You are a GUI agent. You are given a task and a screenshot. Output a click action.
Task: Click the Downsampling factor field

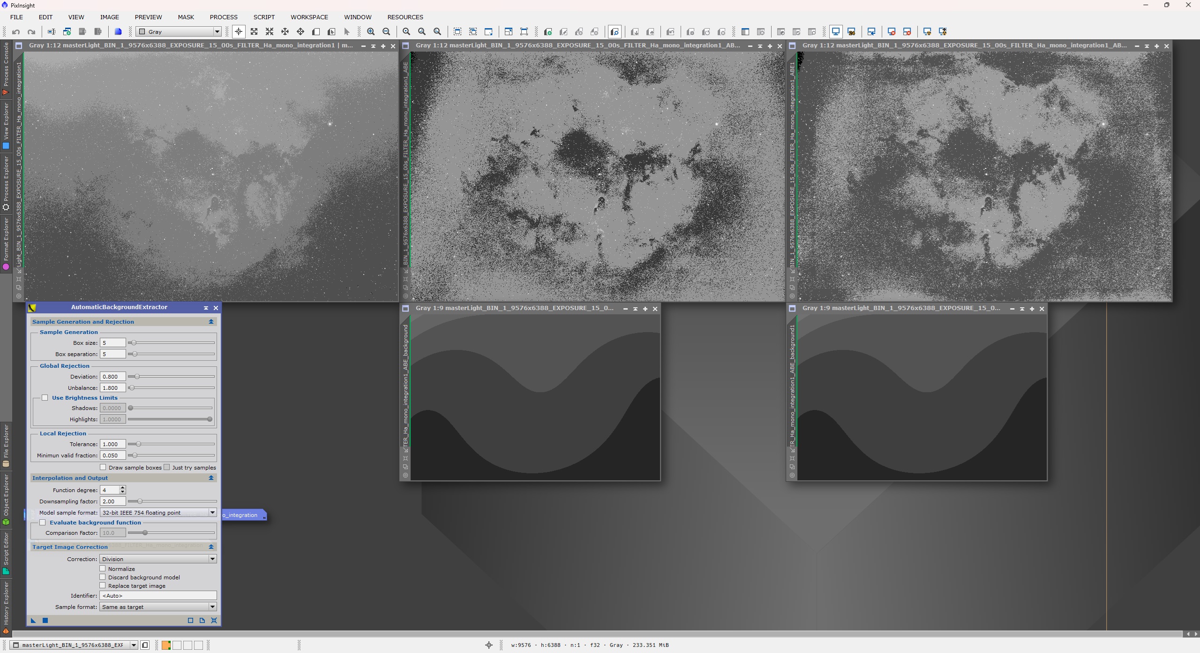[113, 501]
